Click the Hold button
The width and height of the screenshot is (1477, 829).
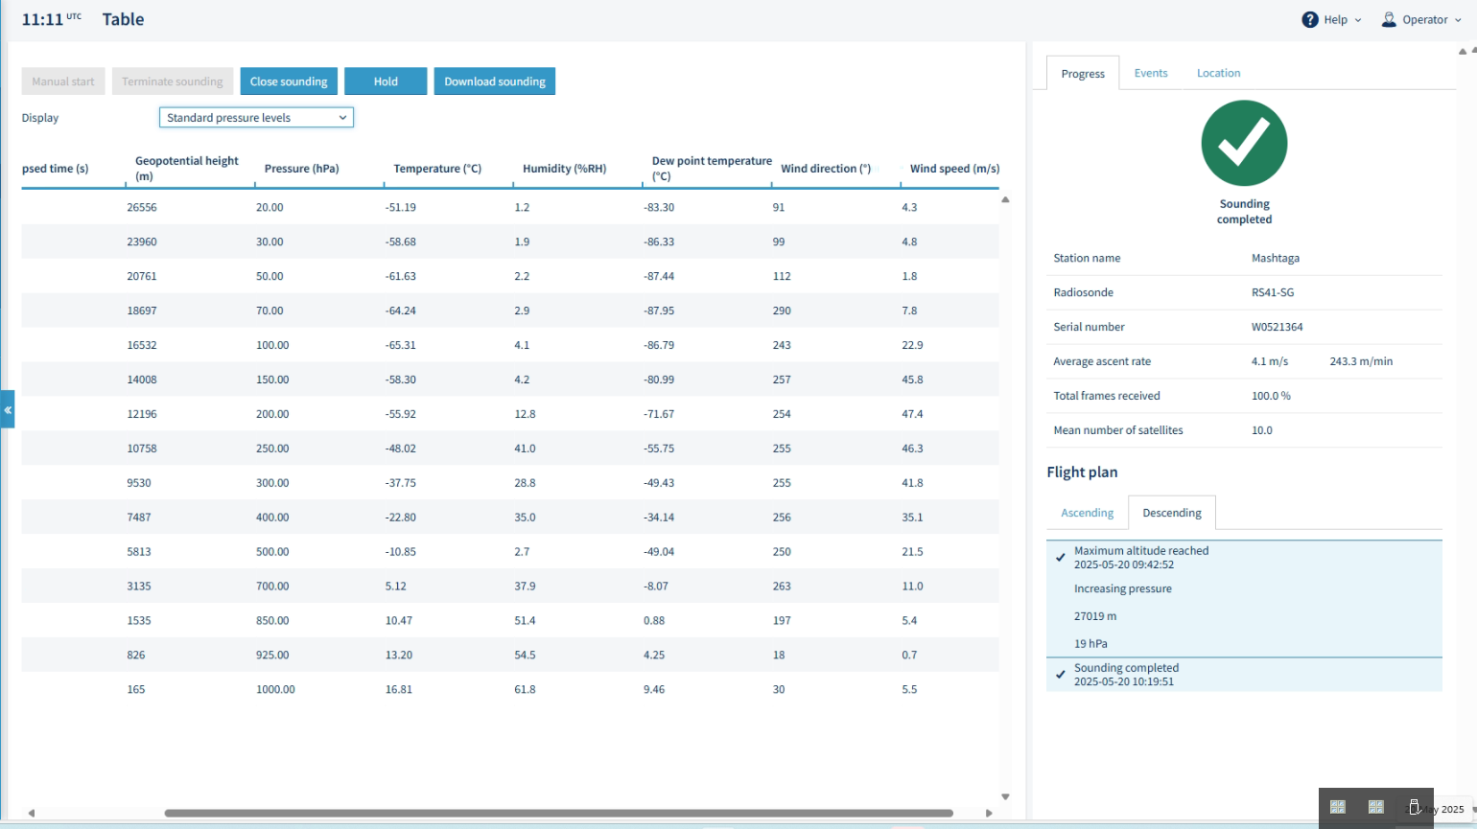click(x=386, y=81)
